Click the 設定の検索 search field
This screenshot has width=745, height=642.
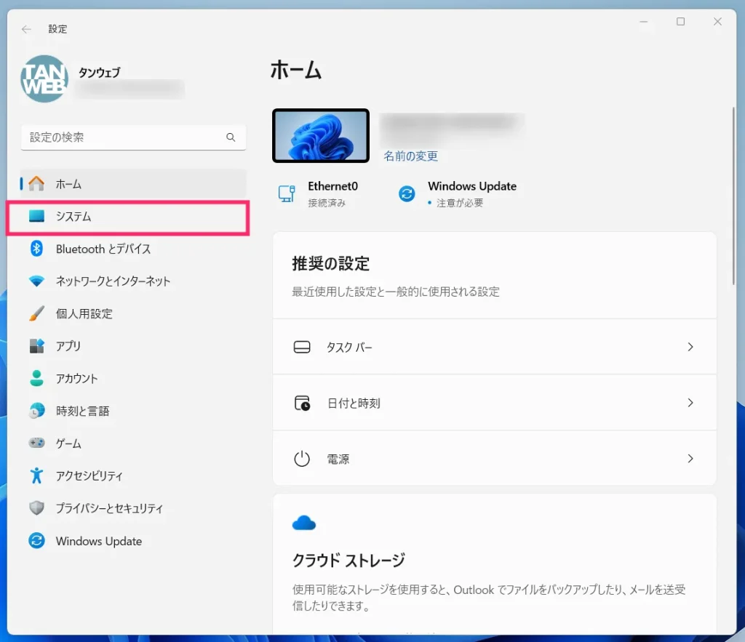click(134, 137)
